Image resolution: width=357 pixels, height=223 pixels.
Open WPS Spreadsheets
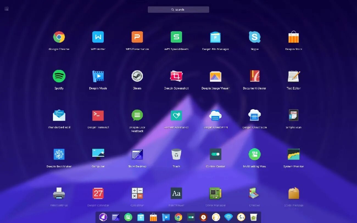tap(176, 37)
